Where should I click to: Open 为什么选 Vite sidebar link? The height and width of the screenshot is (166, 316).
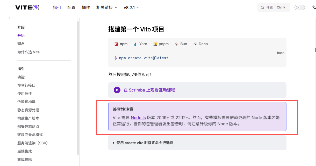point(28,52)
